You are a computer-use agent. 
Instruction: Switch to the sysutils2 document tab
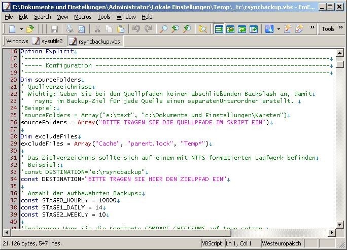pos(48,41)
